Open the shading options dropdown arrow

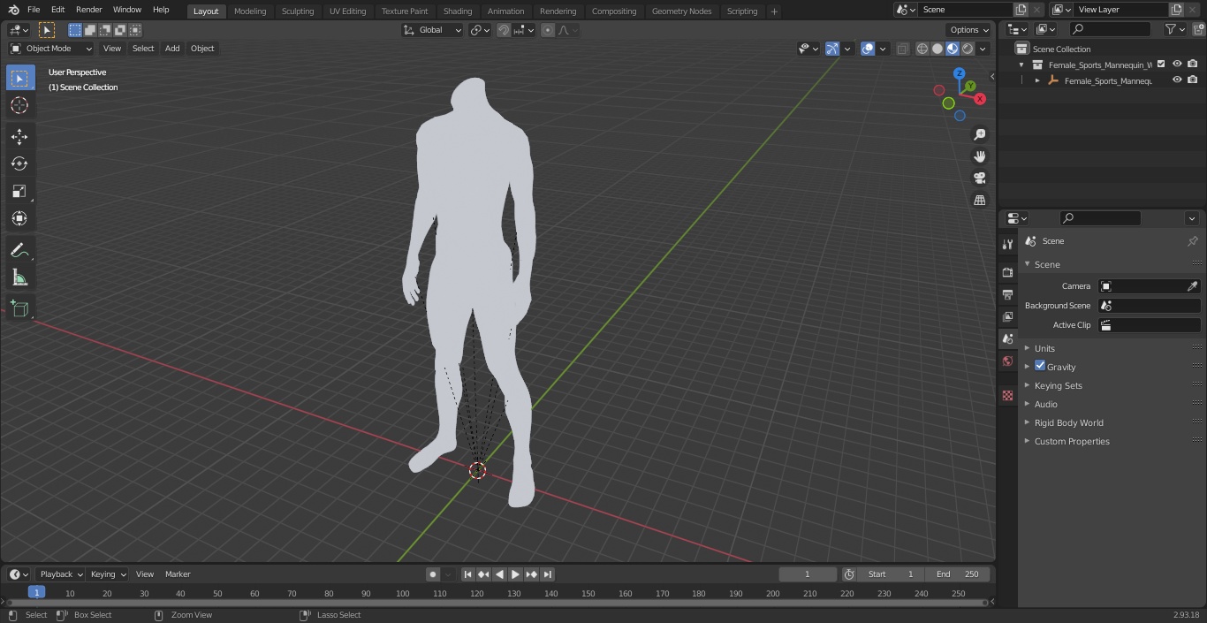983,49
